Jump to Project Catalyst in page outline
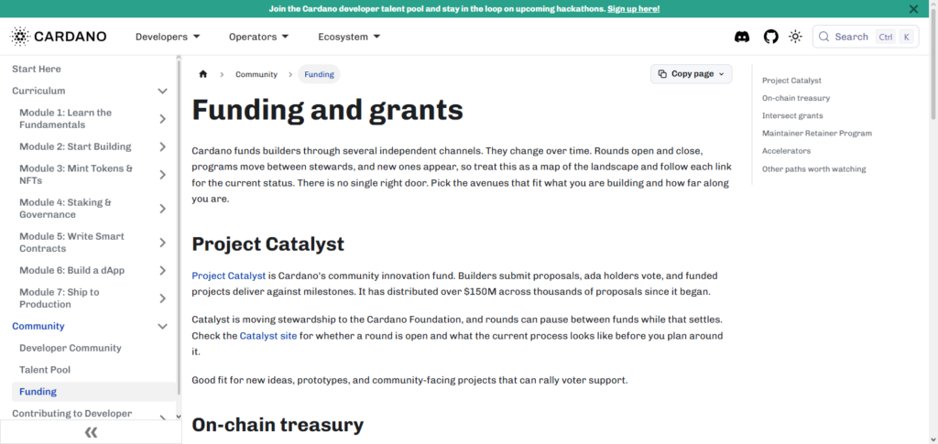Viewport: 938px width, 444px height. 791,80
